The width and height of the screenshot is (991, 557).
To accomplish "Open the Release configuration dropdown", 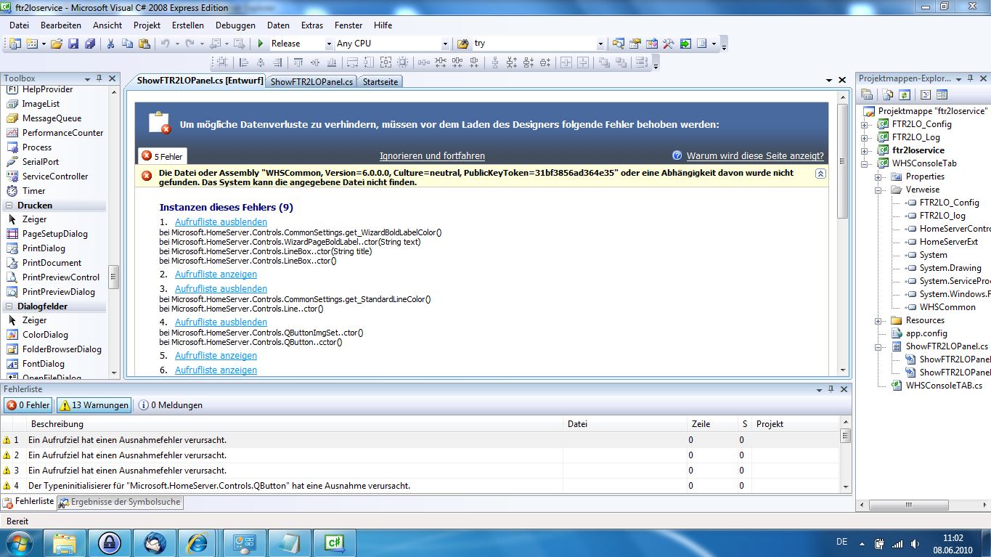I will point(328,44).
